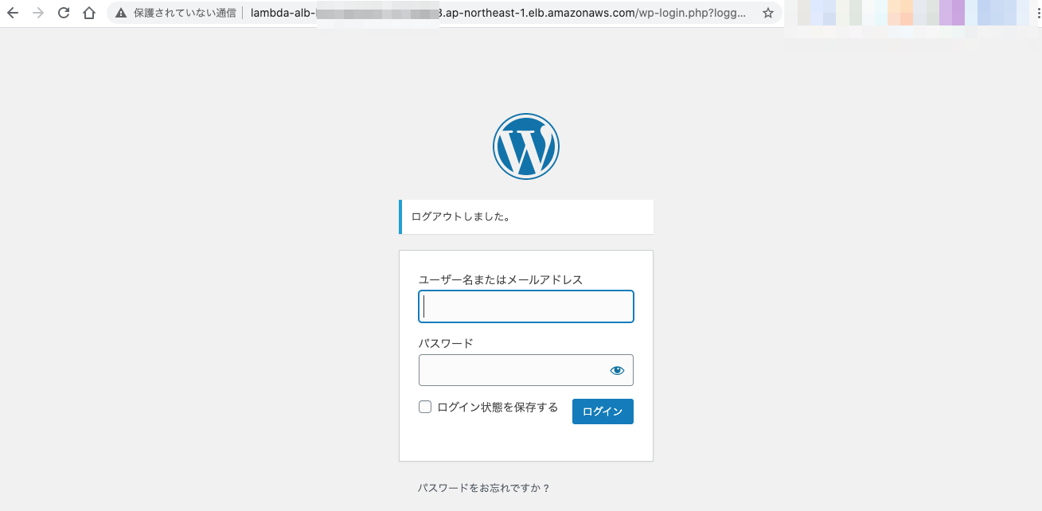The width and height of the screenshot is (1042, 511).
Task: Bookmark this page with the star icon
Action: [x=767, y=13]
